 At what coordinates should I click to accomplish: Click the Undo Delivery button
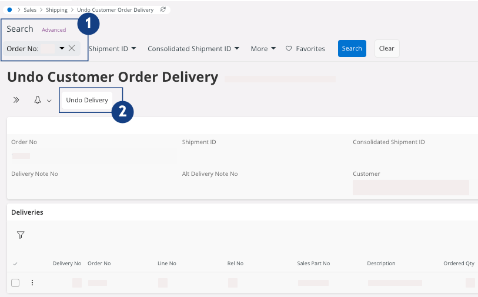[x=87, y=101]
